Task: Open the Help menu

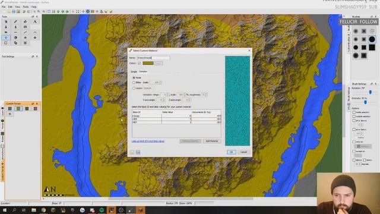Action: [34, 7]
